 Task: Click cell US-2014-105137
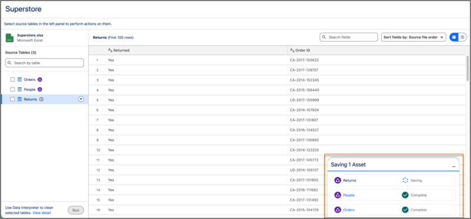tap(304, 170)
